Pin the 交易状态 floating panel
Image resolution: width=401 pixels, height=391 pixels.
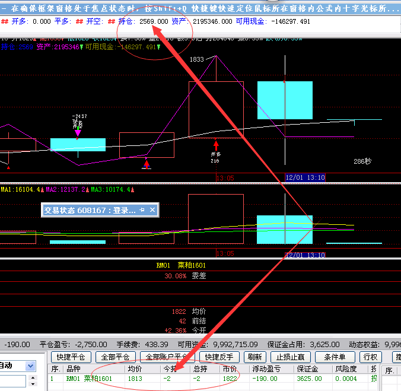[142, 210]
